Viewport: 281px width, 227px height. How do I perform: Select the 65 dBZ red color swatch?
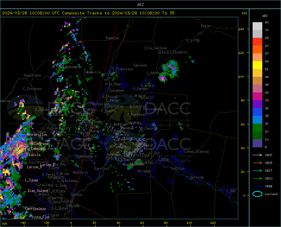[257, 42]
